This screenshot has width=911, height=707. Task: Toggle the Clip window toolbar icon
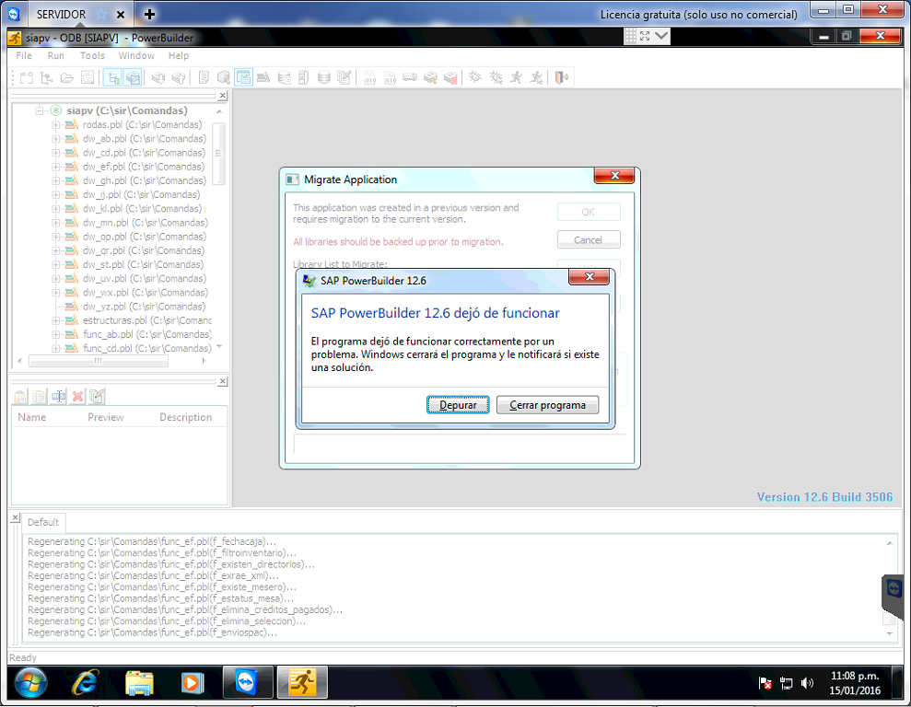coord(243,77)
